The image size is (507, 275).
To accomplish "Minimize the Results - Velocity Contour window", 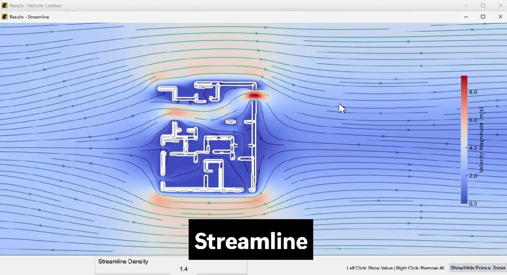I will pos(466,5).
